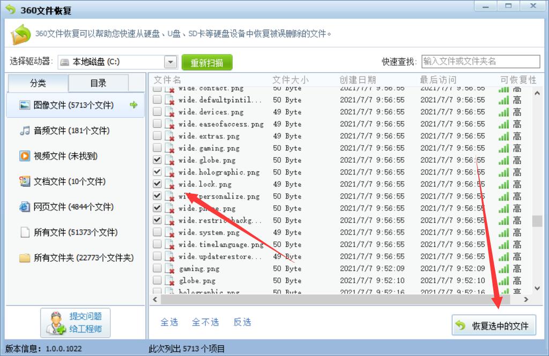This screenshot has width=549, height=356.
Task: Click the all files blank page icon
Action: (25, 232)
